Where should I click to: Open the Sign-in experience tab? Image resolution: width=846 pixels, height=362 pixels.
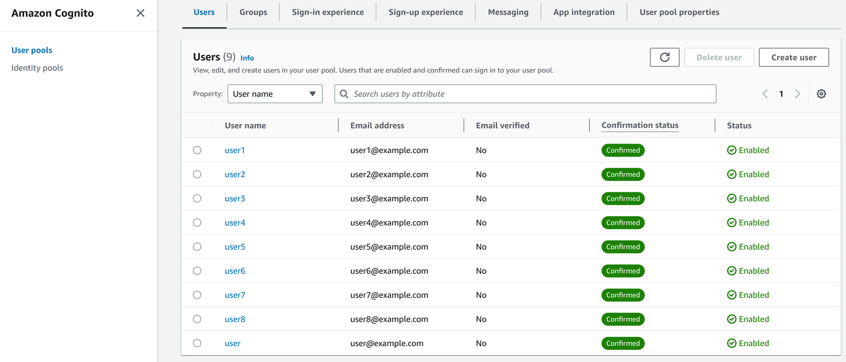click(x=328, y=12)
